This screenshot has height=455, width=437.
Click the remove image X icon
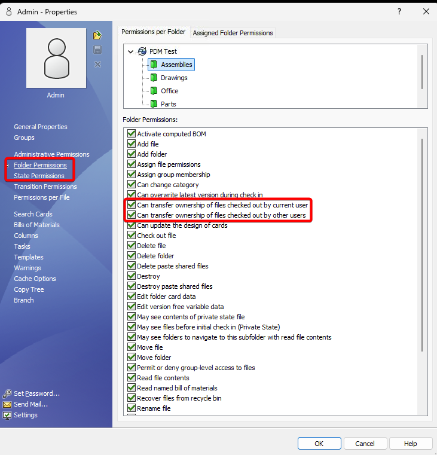98,64
